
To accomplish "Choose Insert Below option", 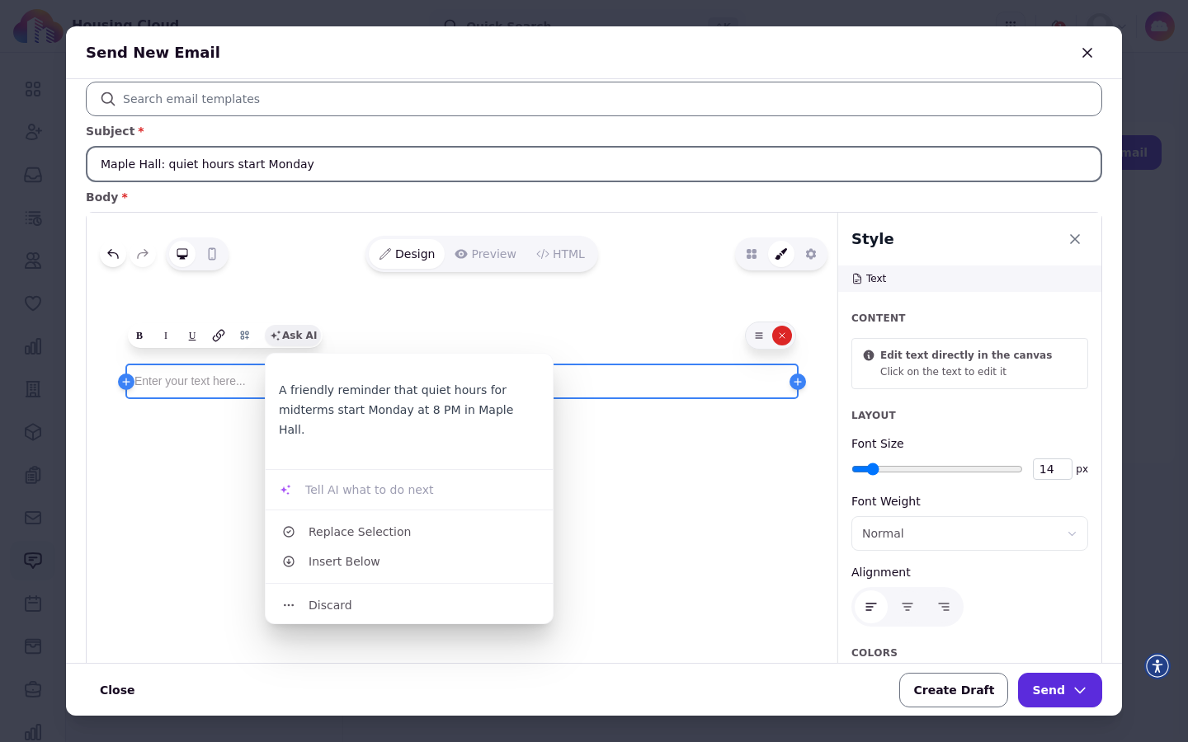I will pyautogui.click(x=409, y=561).
